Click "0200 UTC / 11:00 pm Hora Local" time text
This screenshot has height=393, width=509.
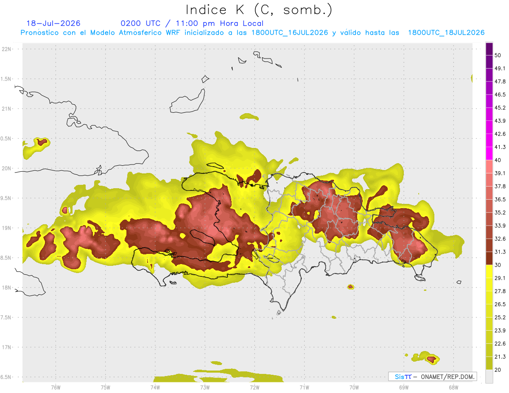coord(192,23)
